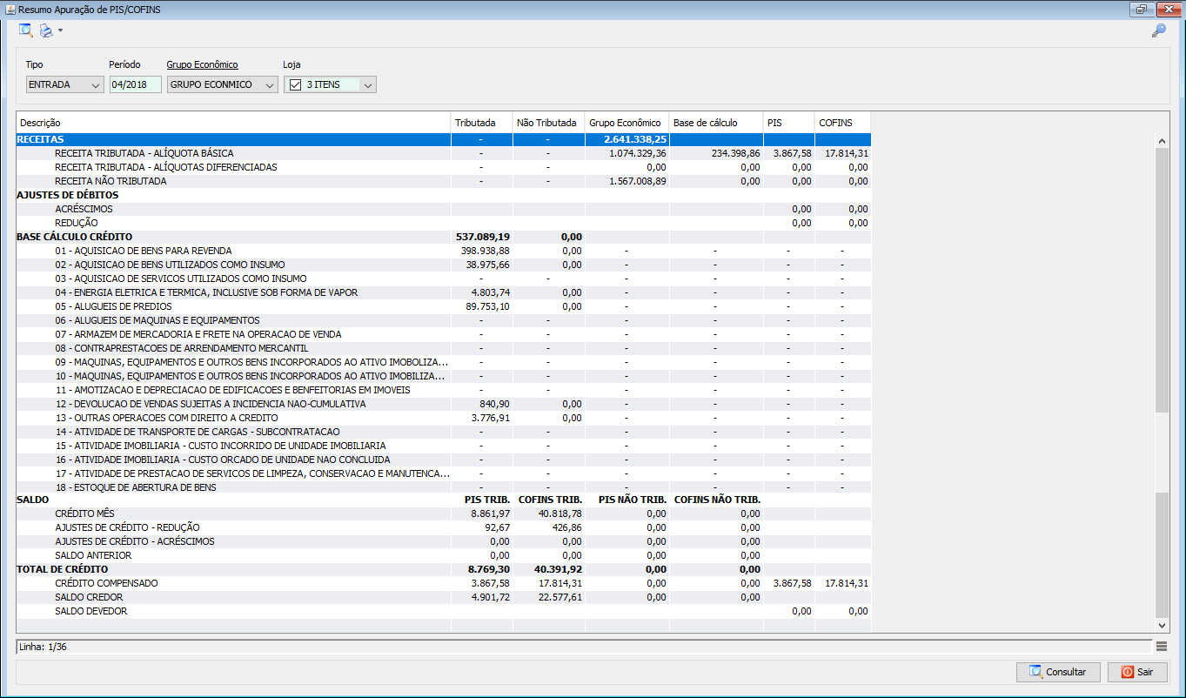
Task: Click the search/consult toolbar icon
Action: (25, 31)
